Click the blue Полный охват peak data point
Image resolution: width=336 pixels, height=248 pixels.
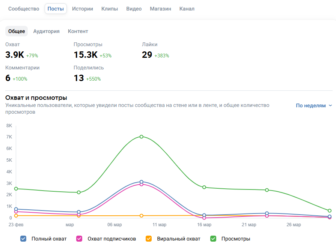[142, 182]
